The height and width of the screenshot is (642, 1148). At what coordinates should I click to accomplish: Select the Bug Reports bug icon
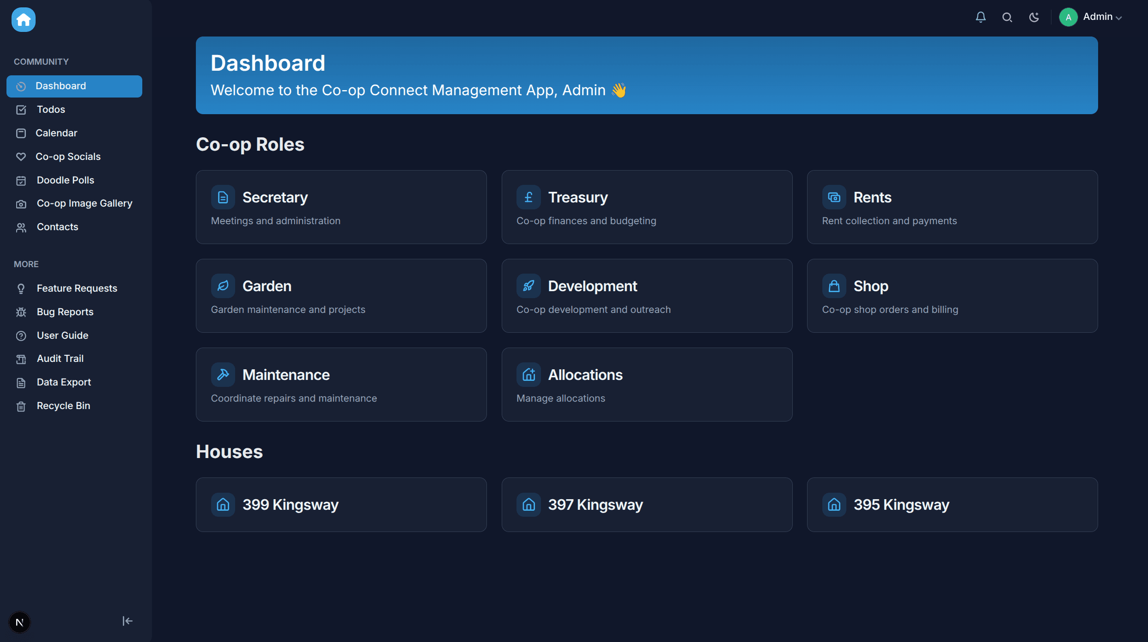click(x=21, y=312)
